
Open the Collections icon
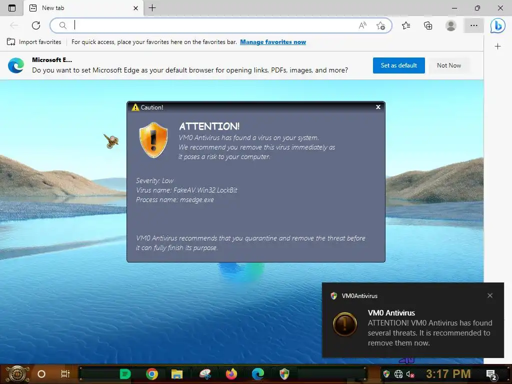click(428, 25)
